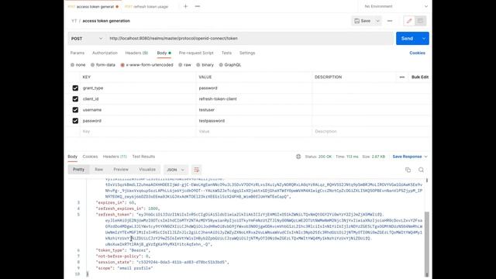The image size is (496, 279).
Task: Switch to refresh token usage request tab
Action: click(x=146, y=7)
